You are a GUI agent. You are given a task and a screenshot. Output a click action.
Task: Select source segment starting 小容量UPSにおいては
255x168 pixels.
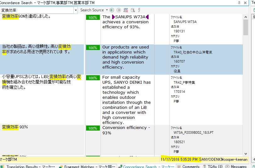[41, 82]
